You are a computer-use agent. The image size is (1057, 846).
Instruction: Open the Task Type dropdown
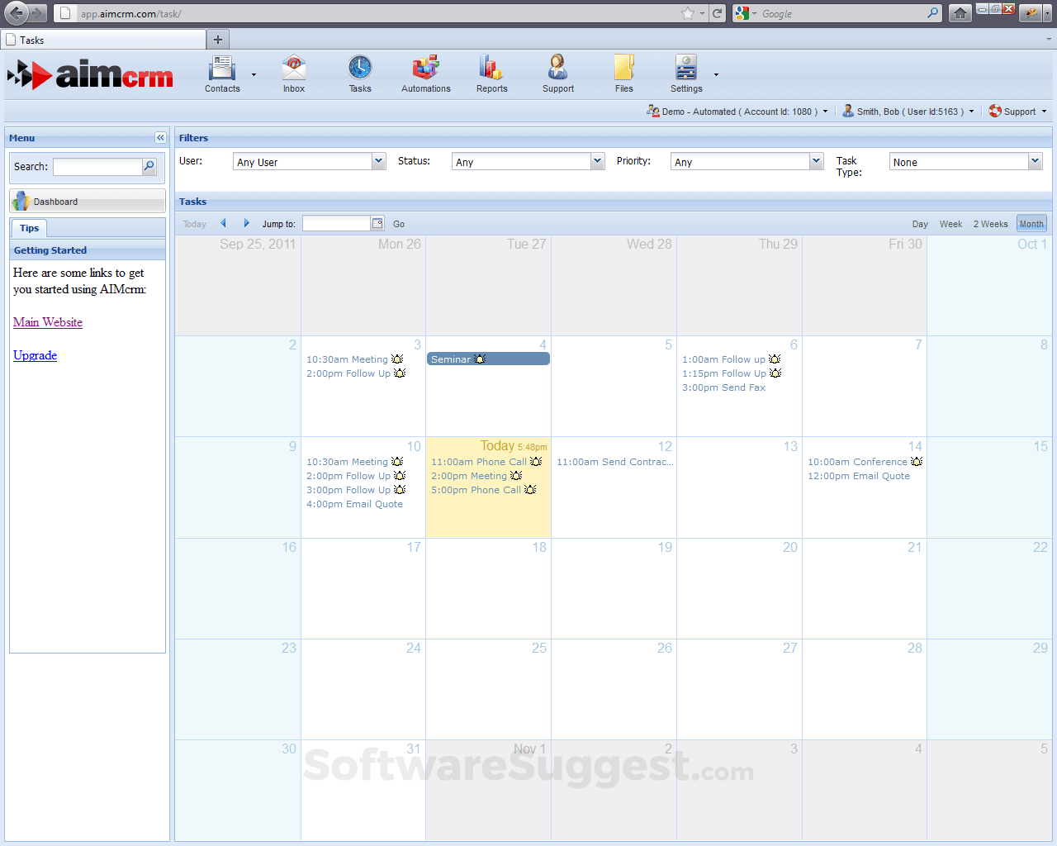[1034, 161]
